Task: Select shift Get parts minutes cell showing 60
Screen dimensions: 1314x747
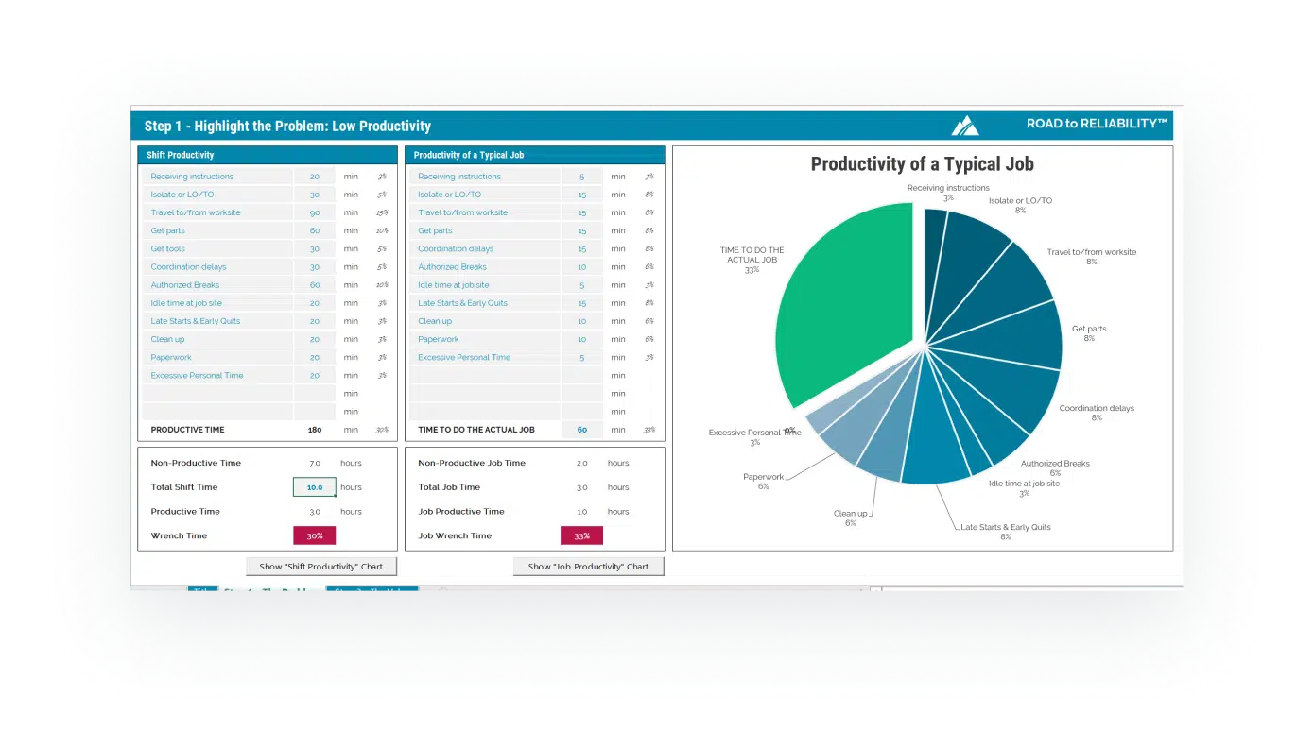Action: coord(314,230)
